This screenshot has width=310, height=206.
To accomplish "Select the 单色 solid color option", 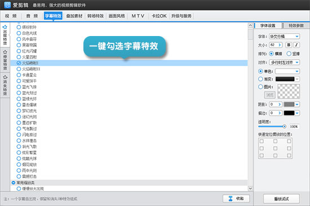I will (x=260, y=71).
